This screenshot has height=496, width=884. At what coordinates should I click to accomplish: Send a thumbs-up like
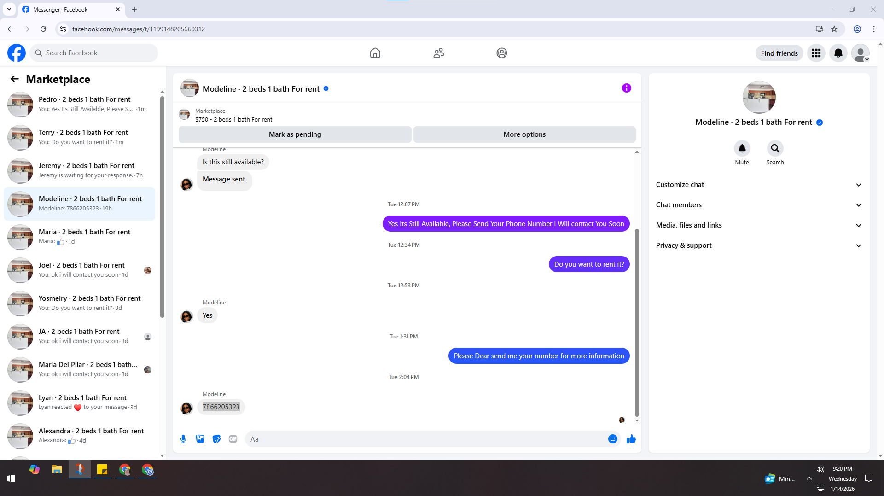click(x=631, y=439)
